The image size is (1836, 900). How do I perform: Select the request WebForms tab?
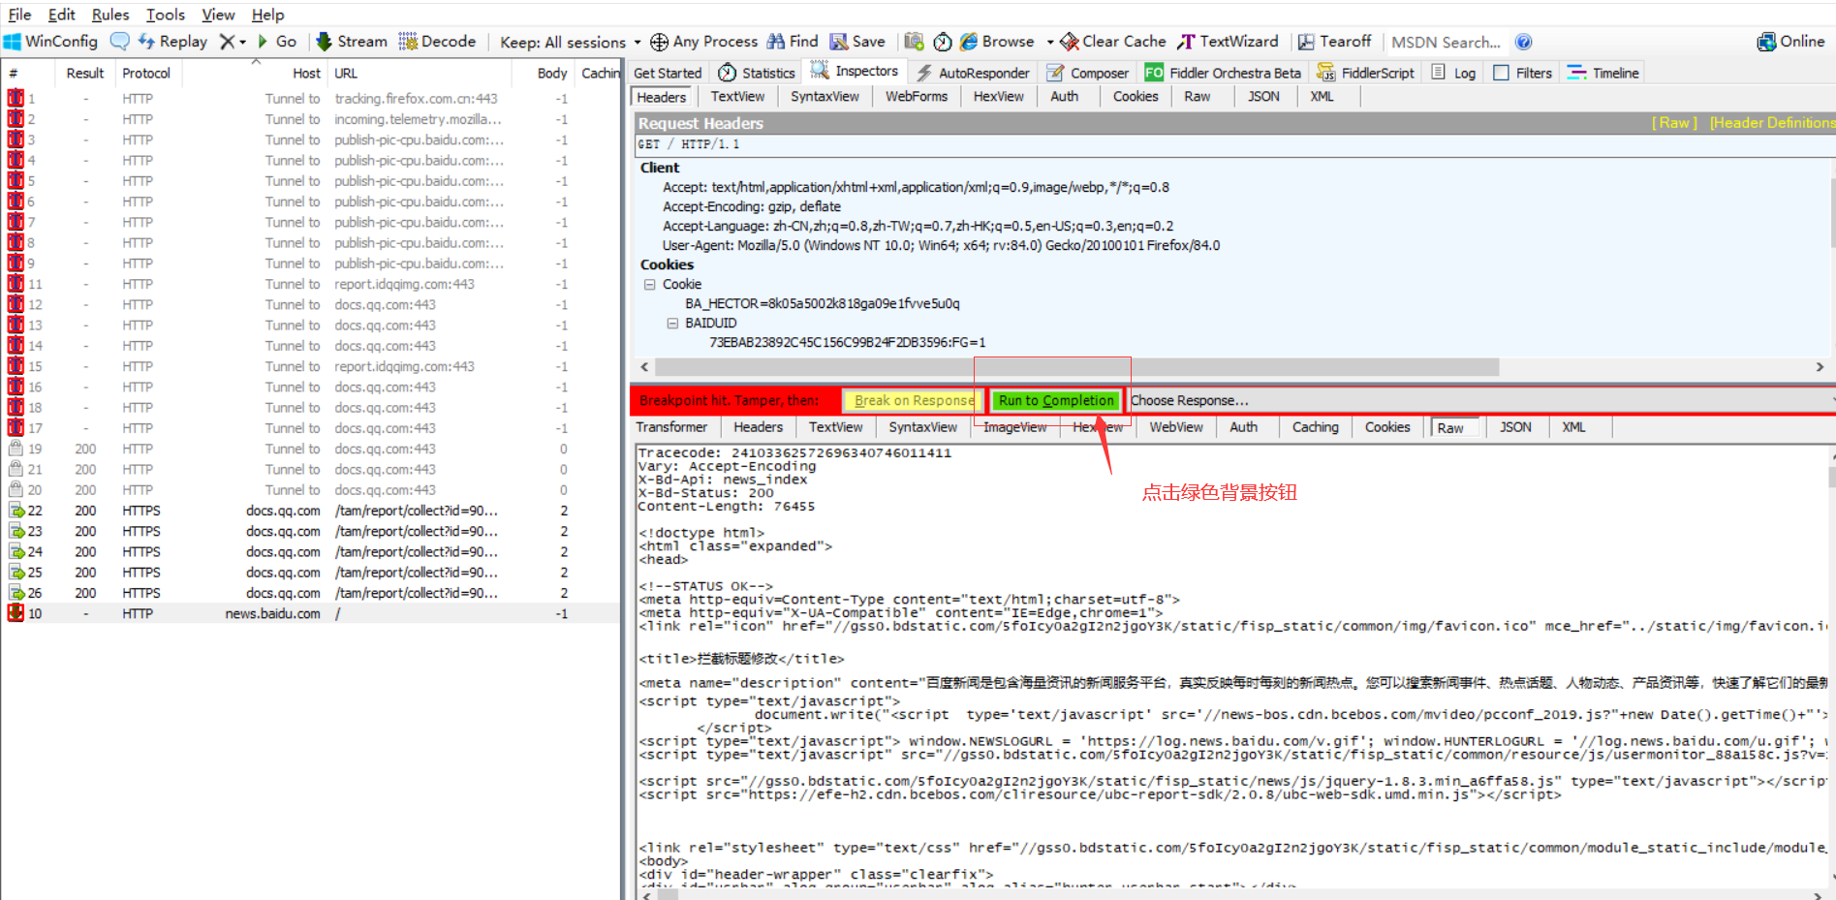pos(917,97)
